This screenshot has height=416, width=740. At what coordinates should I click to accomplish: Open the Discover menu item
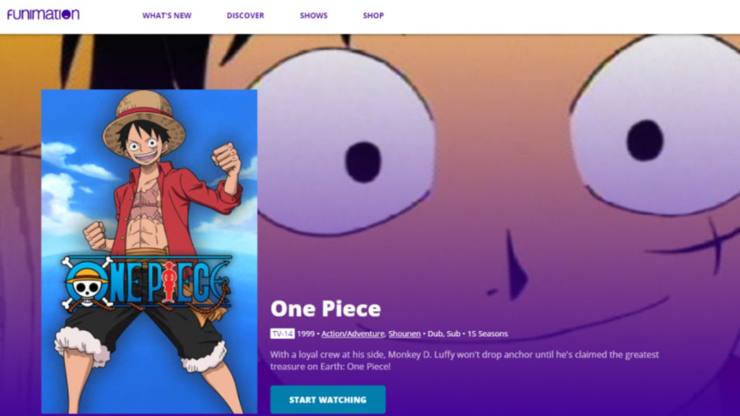coord(245,16)
